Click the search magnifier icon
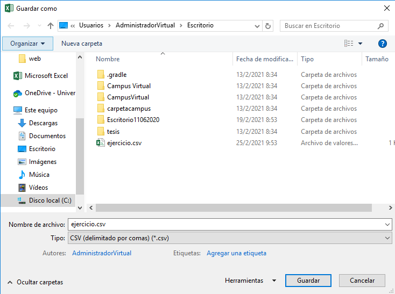The image size is (395, 294). [x=380, y=26]
